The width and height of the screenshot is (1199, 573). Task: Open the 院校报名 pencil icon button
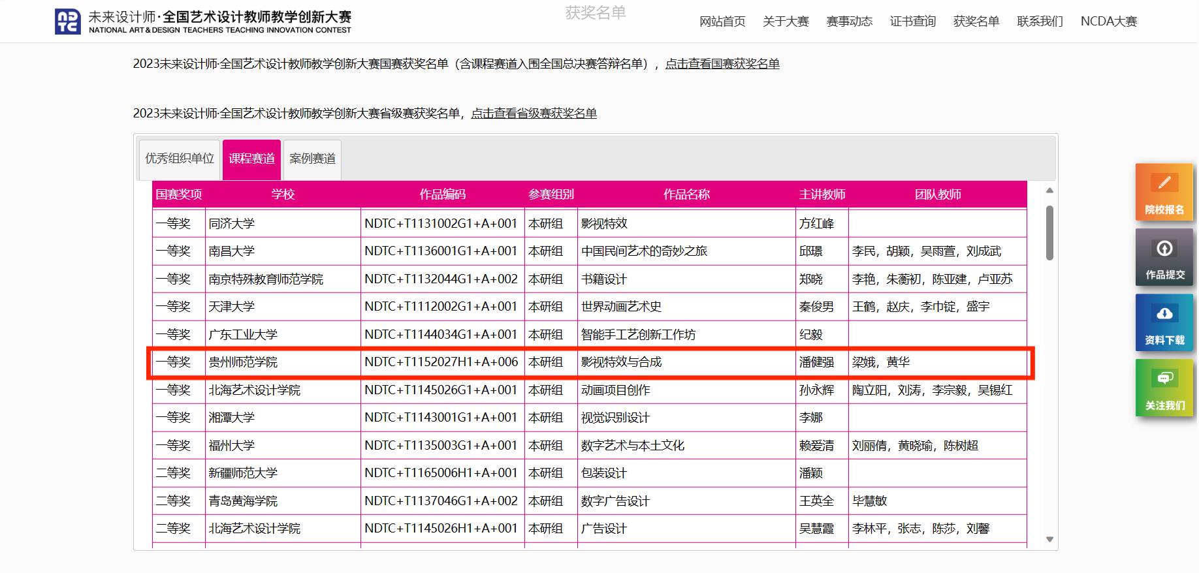pos(1164,183)
